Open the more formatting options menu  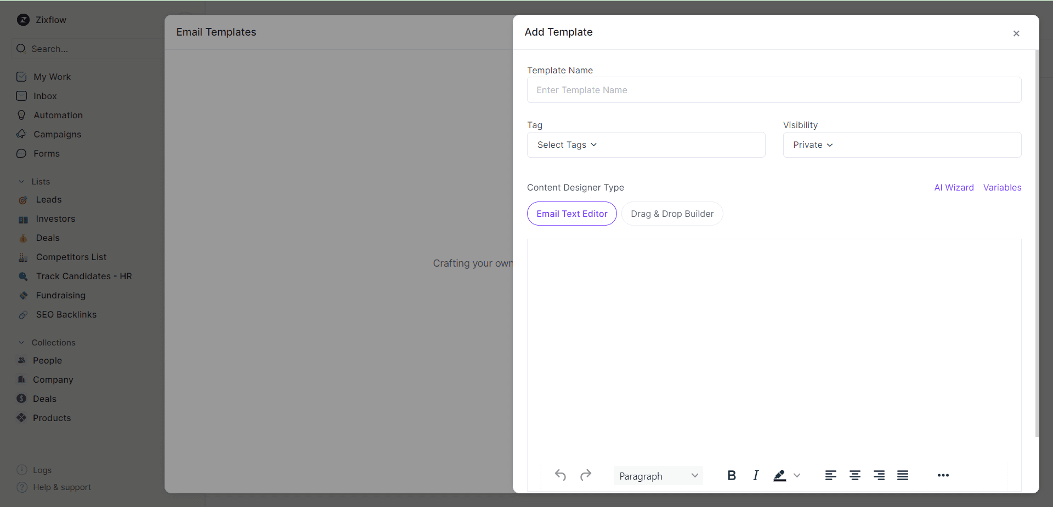point(943,475)
